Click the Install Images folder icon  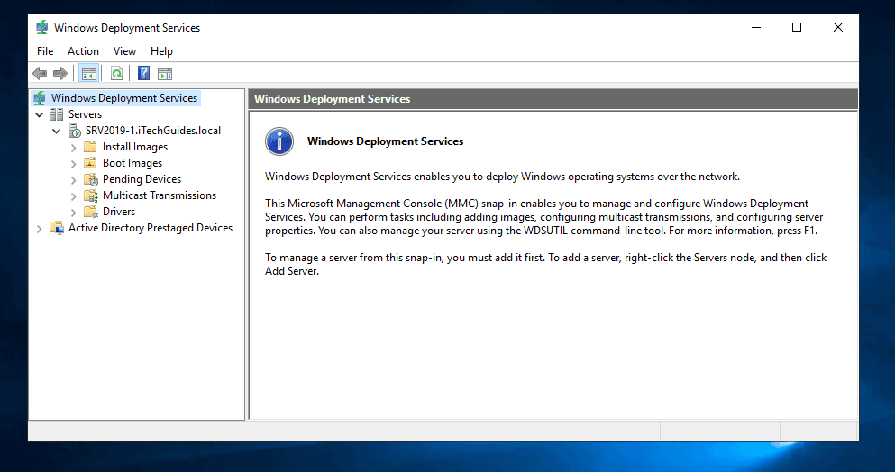(x=90, y=147)
